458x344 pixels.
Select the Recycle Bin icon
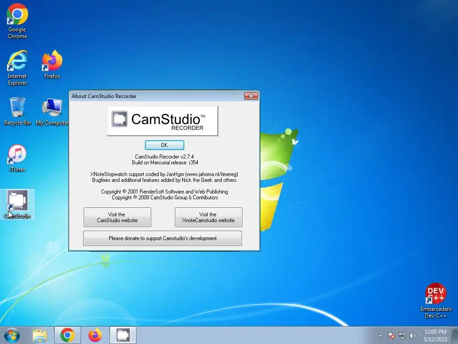pos(17,111)
